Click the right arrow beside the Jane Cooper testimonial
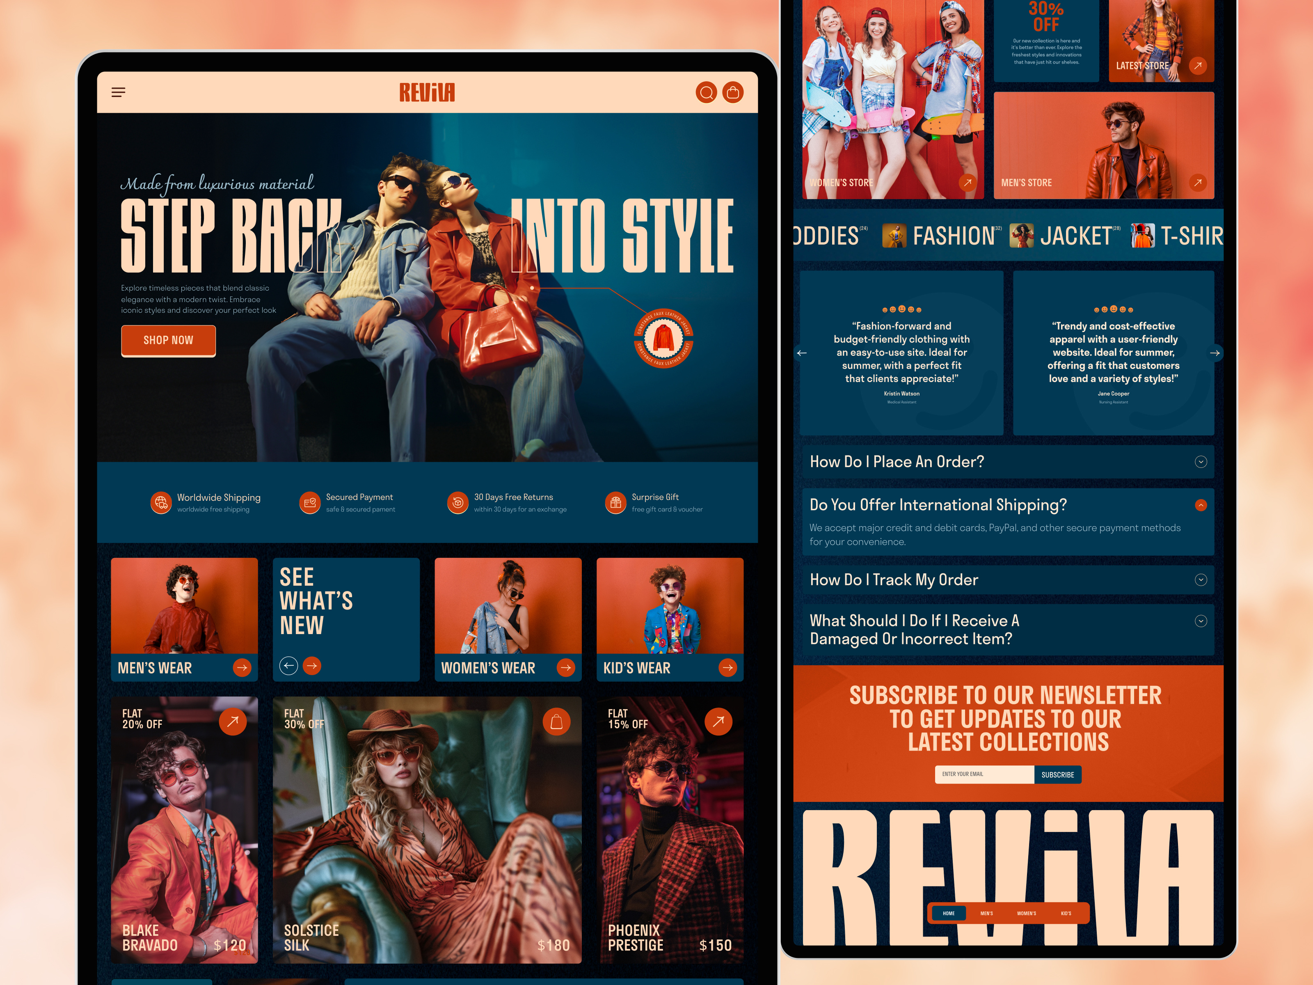Image resolution: width=1313 pixels, height=985 pixels. click(1216, 353)
